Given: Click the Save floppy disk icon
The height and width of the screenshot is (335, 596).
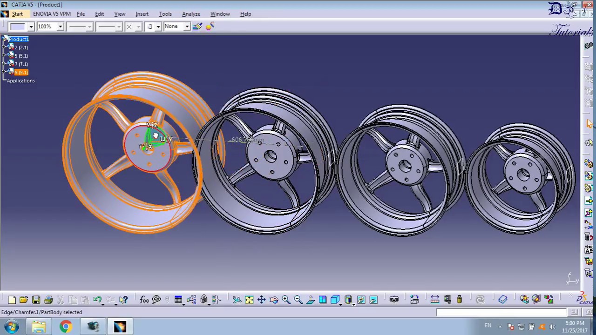Looking at the screenshot, I should tap(36, 300).
